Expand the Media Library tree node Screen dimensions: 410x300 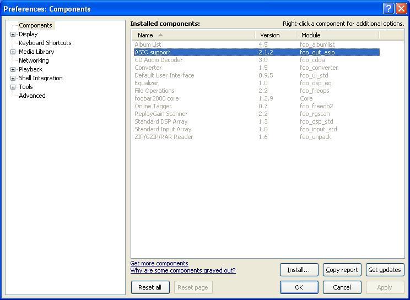(x=13, y=52)
